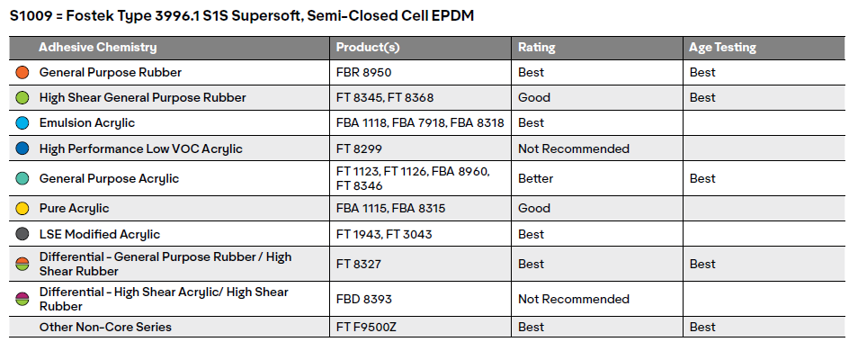Click the Product(s) column header
858x351 pixels.
click(368, 48)
